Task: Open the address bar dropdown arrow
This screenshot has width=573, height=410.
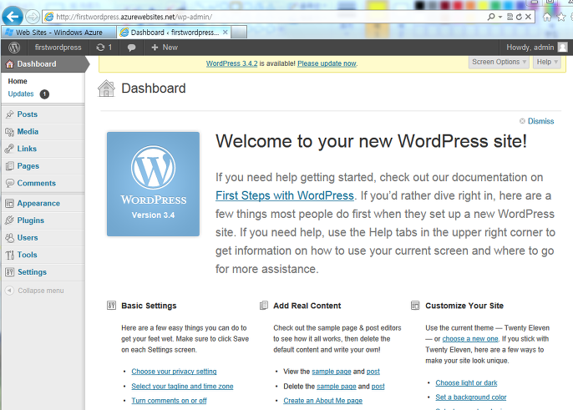Action: tap(500, 17)
